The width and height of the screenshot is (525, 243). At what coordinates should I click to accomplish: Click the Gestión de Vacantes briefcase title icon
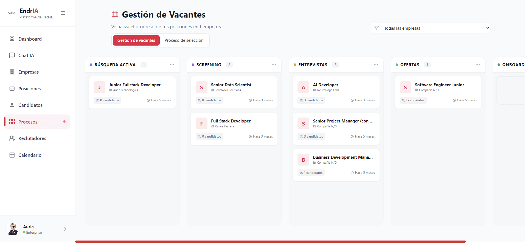point(115,14)
